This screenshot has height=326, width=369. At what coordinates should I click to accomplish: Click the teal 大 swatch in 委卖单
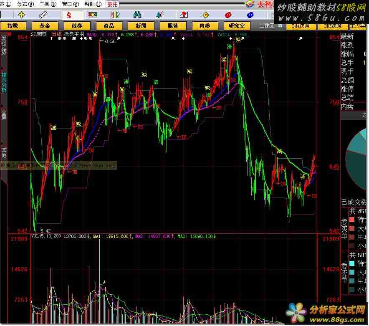(352, 272)
